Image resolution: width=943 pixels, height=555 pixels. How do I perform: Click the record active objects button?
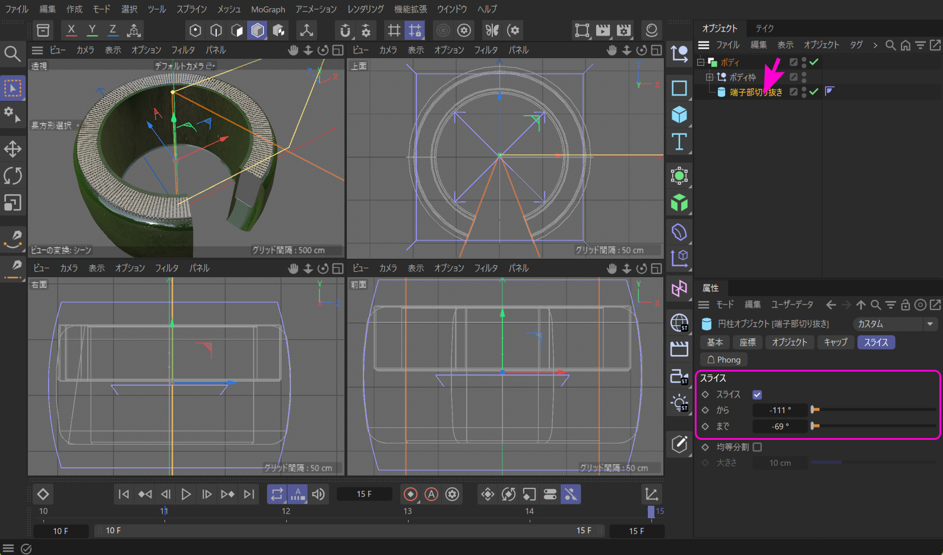point(410,494)
